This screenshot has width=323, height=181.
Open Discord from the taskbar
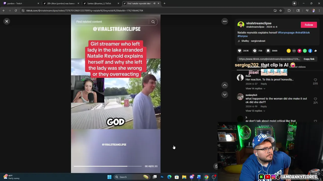192,177
